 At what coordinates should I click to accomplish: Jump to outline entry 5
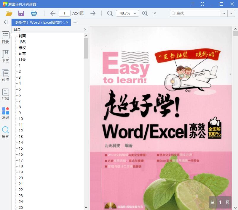click(20, 89)
